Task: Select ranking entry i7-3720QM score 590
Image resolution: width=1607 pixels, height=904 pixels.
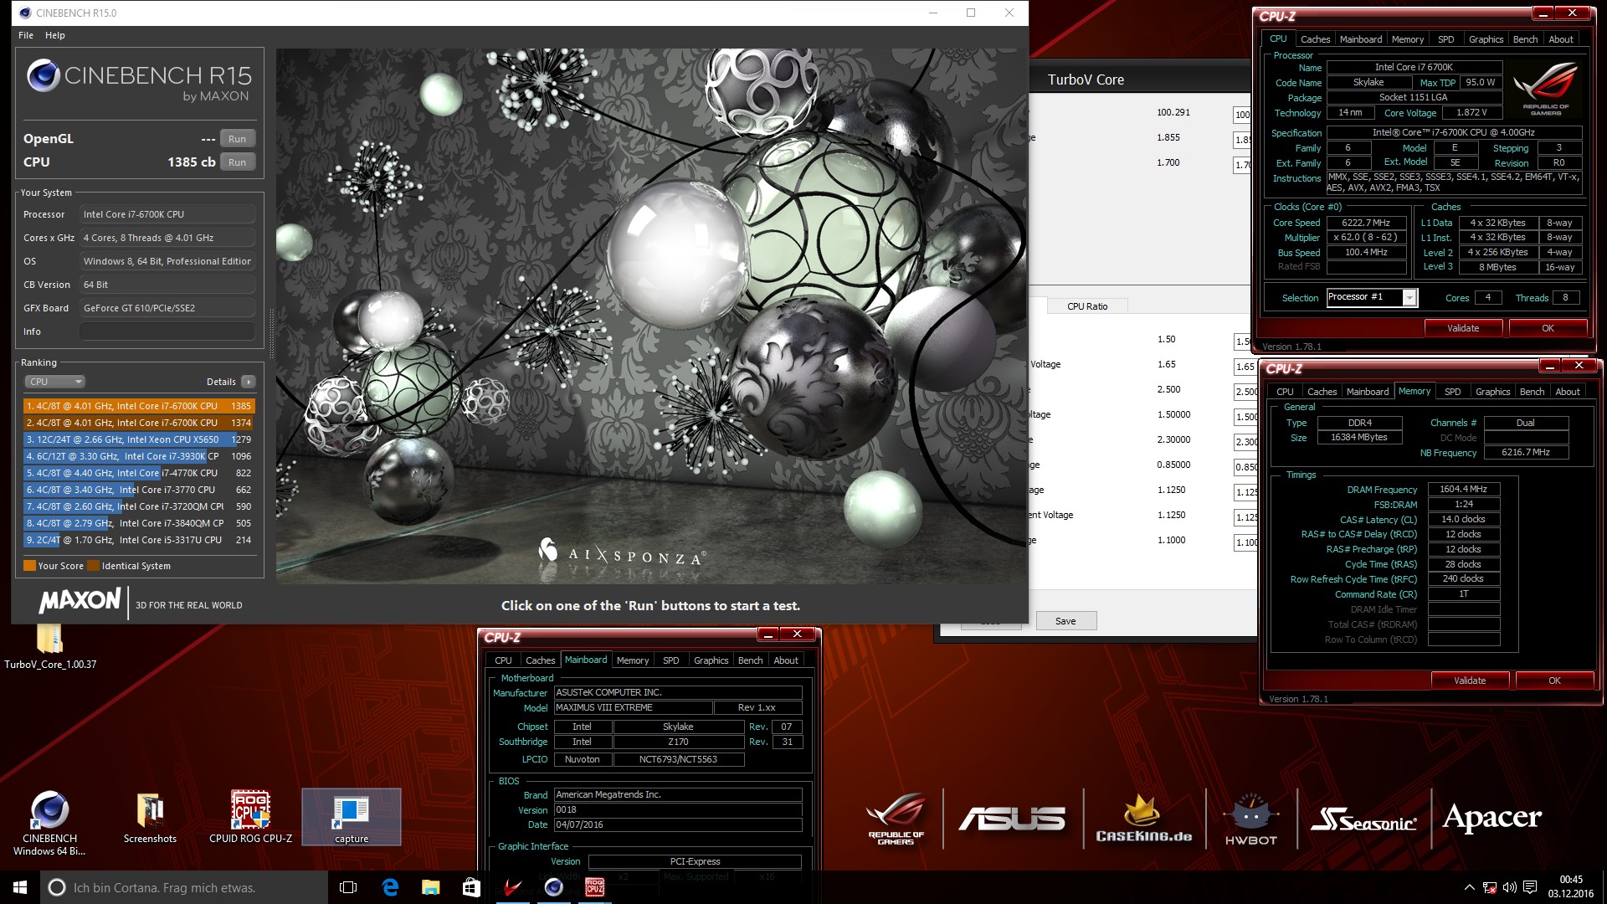Action: coord(138,506)
